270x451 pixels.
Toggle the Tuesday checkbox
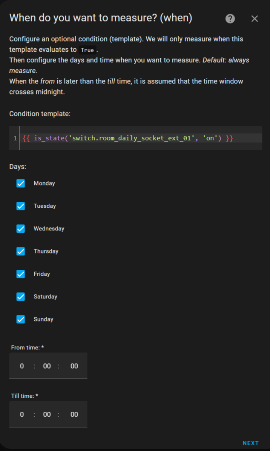click(x=21, y=206)
